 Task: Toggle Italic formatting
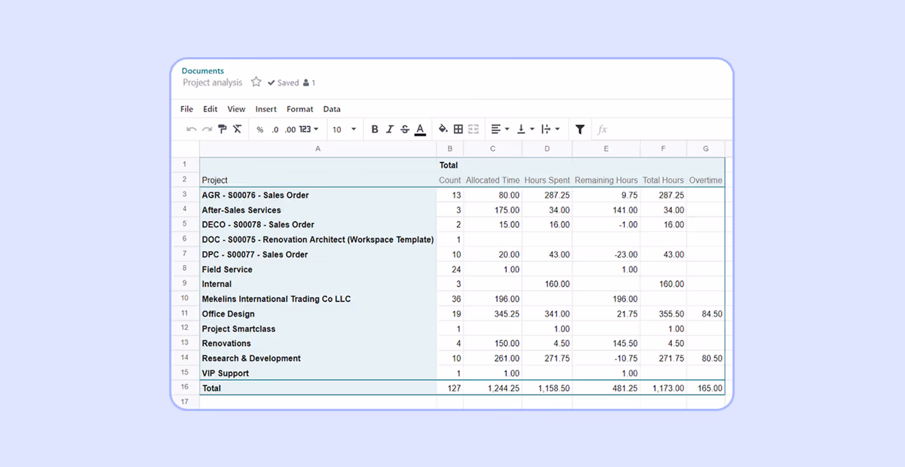(x=390, y=129)
